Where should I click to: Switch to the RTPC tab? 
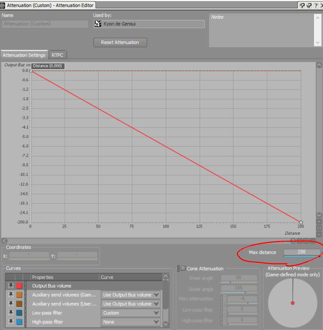click(57, 55)
